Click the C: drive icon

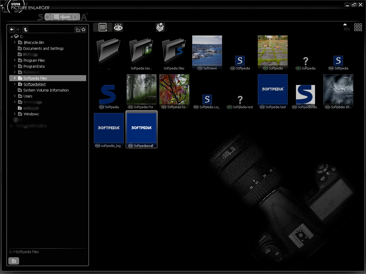pyautogui.click(x=16, y=36)
